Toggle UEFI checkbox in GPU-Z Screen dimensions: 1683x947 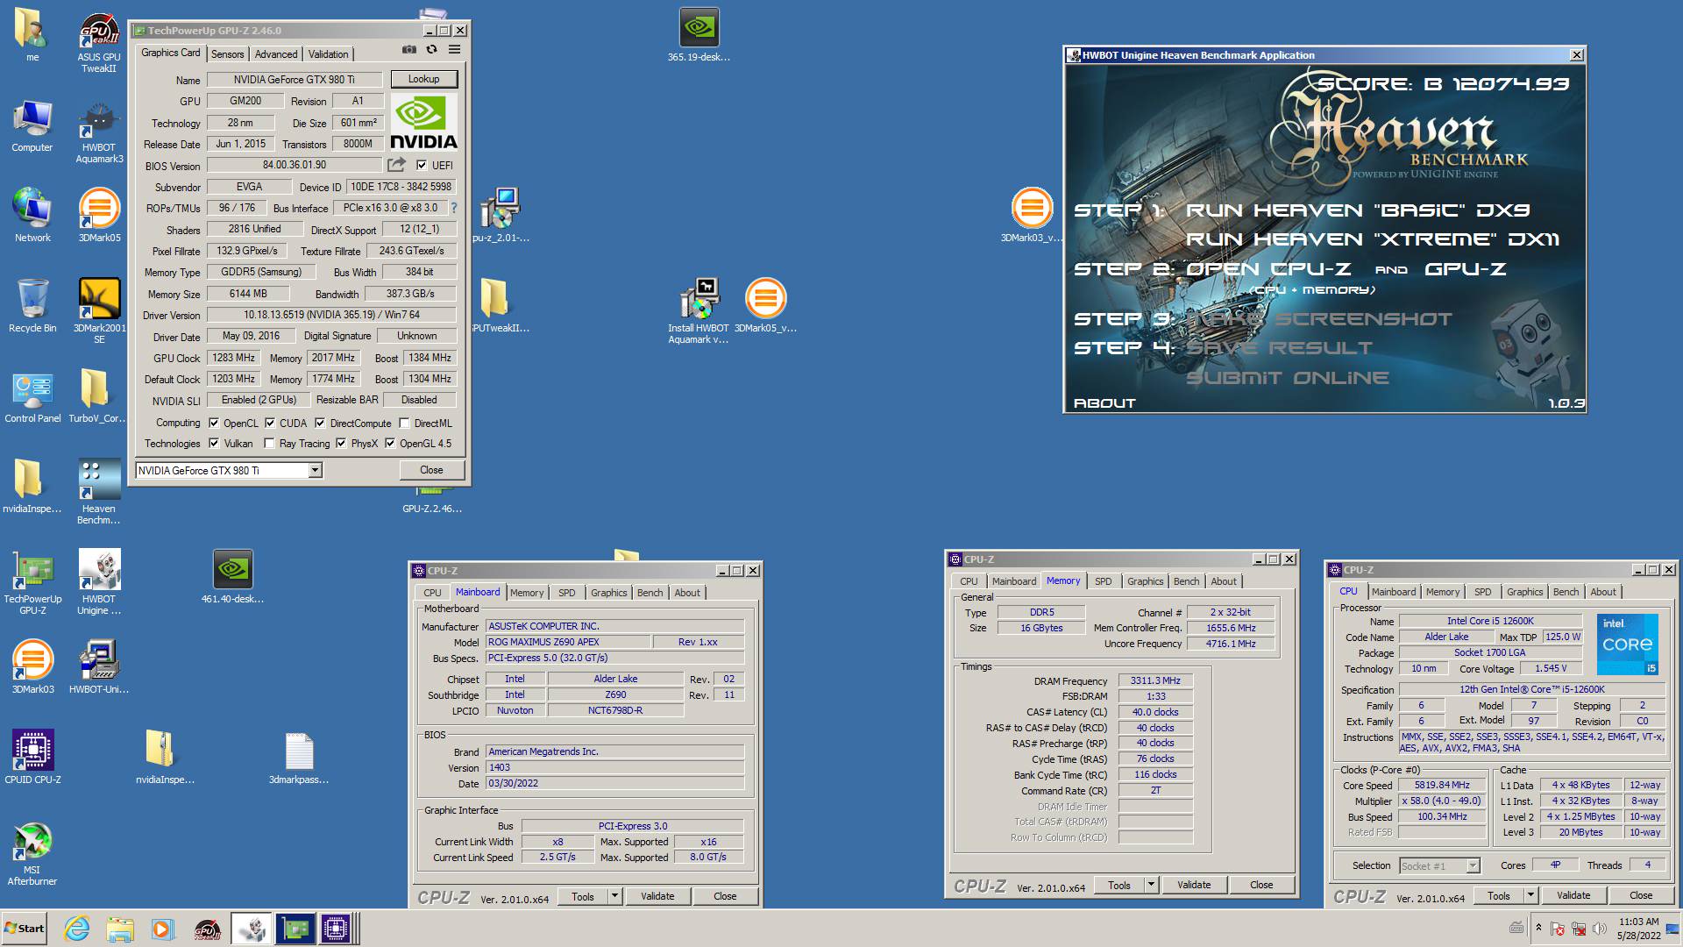(422, 165)
